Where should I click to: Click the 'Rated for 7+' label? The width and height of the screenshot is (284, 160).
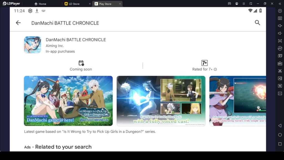tap(202, 69)
